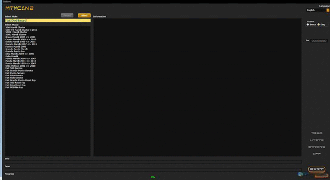This screenshot has height=180, width=330.
Task: Select "Fiat 500 Service" entry
Action: coord(14,68)
